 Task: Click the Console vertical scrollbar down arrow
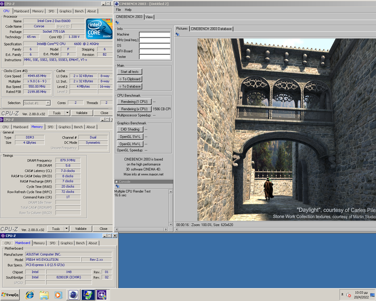pos(171,225)
